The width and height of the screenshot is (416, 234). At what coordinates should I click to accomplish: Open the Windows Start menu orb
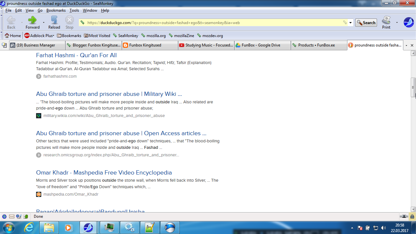coord(9,227)
